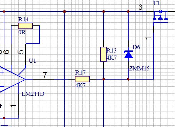Click the U1 designator label

pos(32,61)
